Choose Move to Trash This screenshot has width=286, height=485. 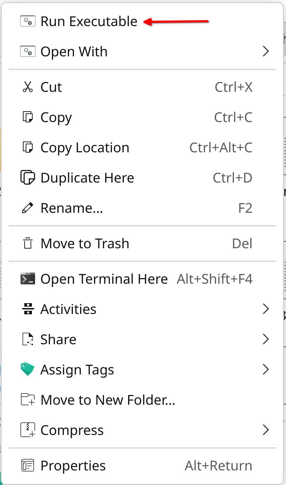(143, 243)
